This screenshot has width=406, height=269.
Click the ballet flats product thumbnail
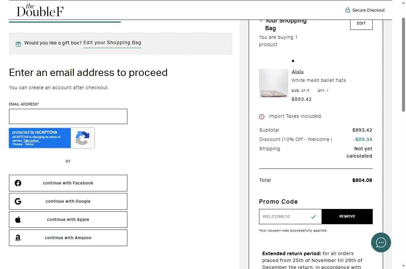click(x=274, y=84)
